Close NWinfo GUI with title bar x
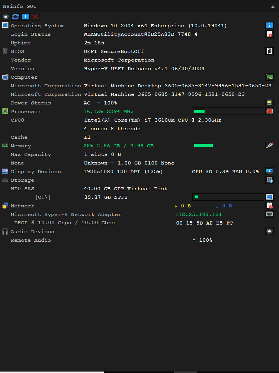Viewport: 279px width, 373px height. click(273, 6)
